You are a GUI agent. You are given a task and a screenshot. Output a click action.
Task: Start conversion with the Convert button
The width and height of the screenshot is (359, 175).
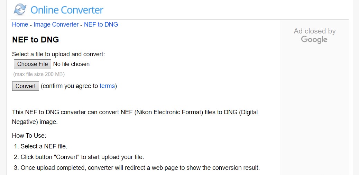click(25, 86)
